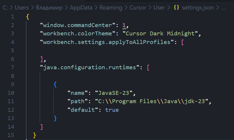
Task: Select AppData in the breadcrumb path
Action: 81,8
